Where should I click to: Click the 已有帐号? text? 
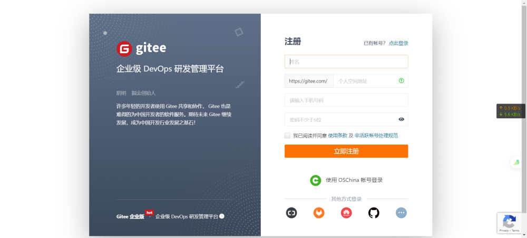[x=375, y=43]
